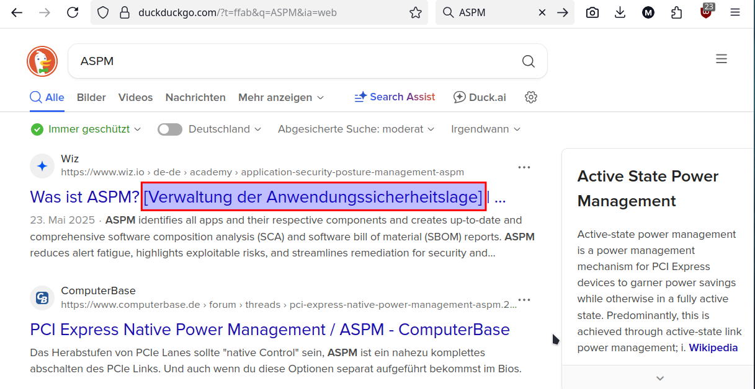The image size is (755, 389).
Task: Reload the page
Action: tap(73, 12)
